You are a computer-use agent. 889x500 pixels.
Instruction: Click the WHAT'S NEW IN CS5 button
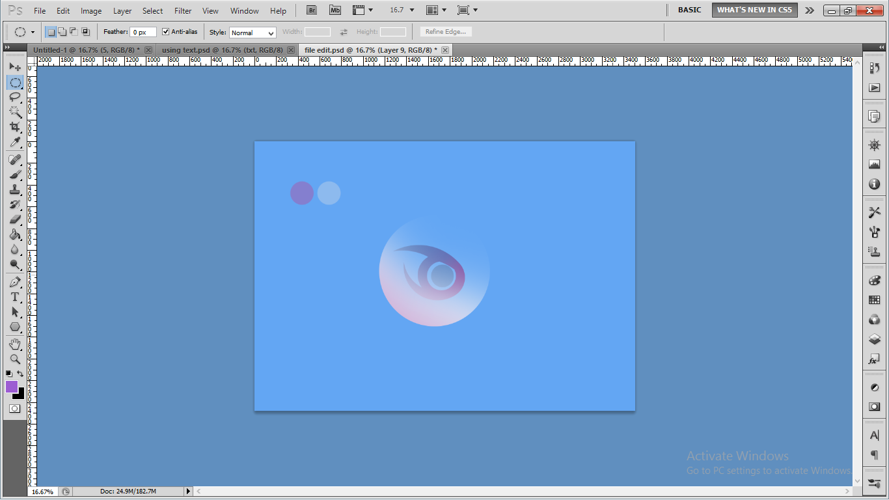755,10
